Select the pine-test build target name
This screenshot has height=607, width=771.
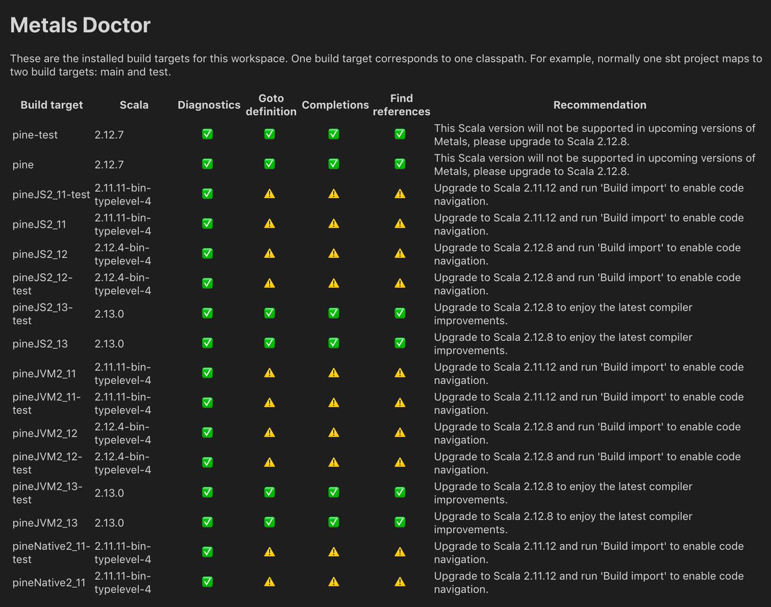coord(35,135)
